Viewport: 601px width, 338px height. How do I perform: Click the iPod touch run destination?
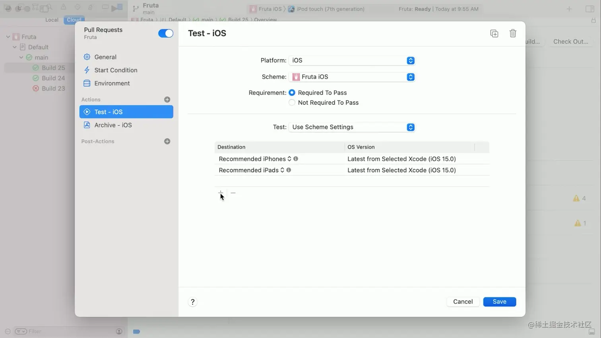coord(326,9)
